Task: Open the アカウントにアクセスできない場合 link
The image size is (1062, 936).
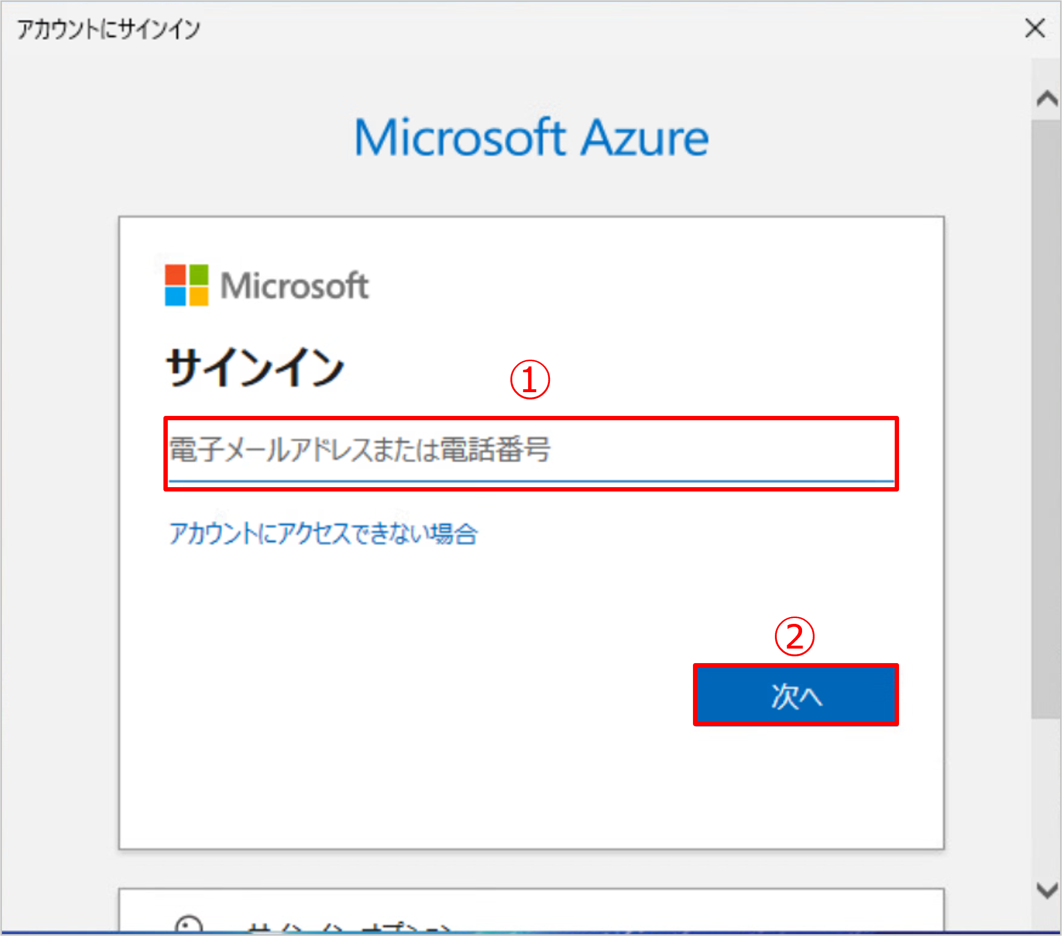Action: (322, 534)
